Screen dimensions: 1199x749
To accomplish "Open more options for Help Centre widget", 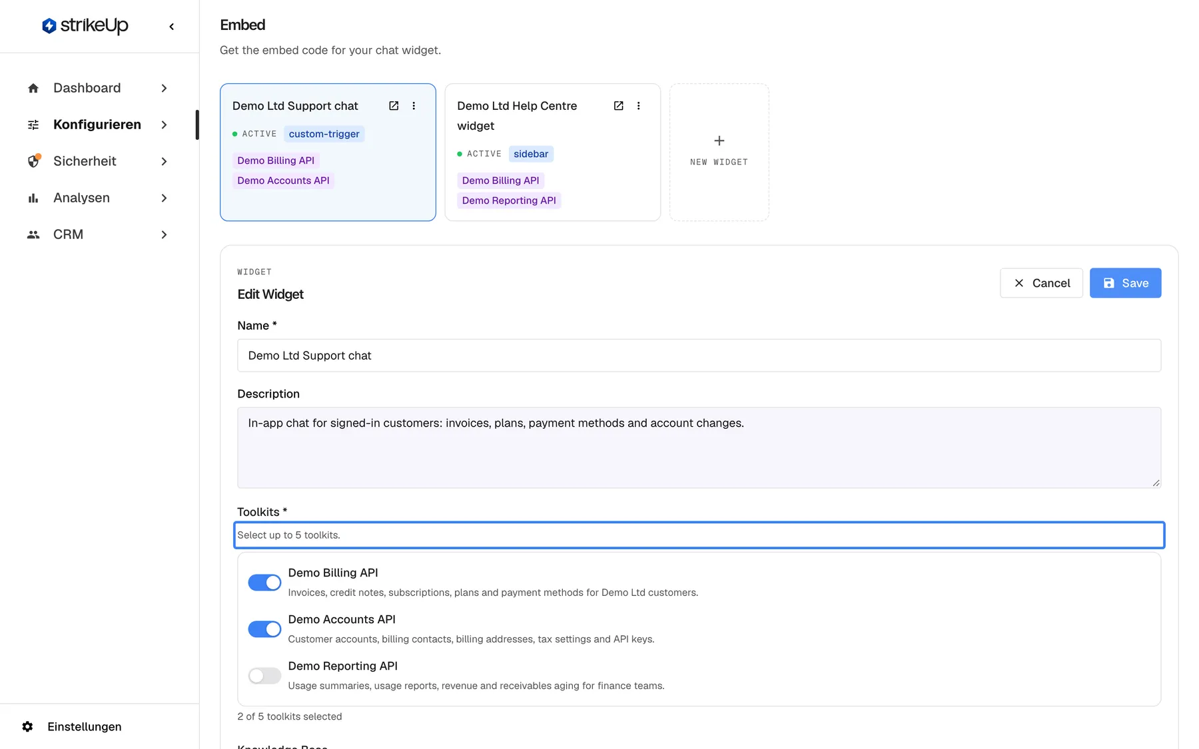I will pyautogui.click(x=638, y=106).
